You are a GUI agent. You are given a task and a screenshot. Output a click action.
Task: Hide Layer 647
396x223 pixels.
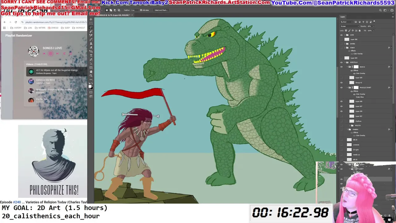[x=342, y=106]
